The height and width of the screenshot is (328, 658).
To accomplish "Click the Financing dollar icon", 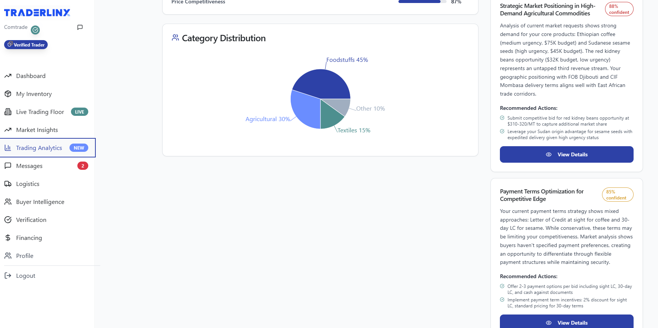I will tap(8, 238).
